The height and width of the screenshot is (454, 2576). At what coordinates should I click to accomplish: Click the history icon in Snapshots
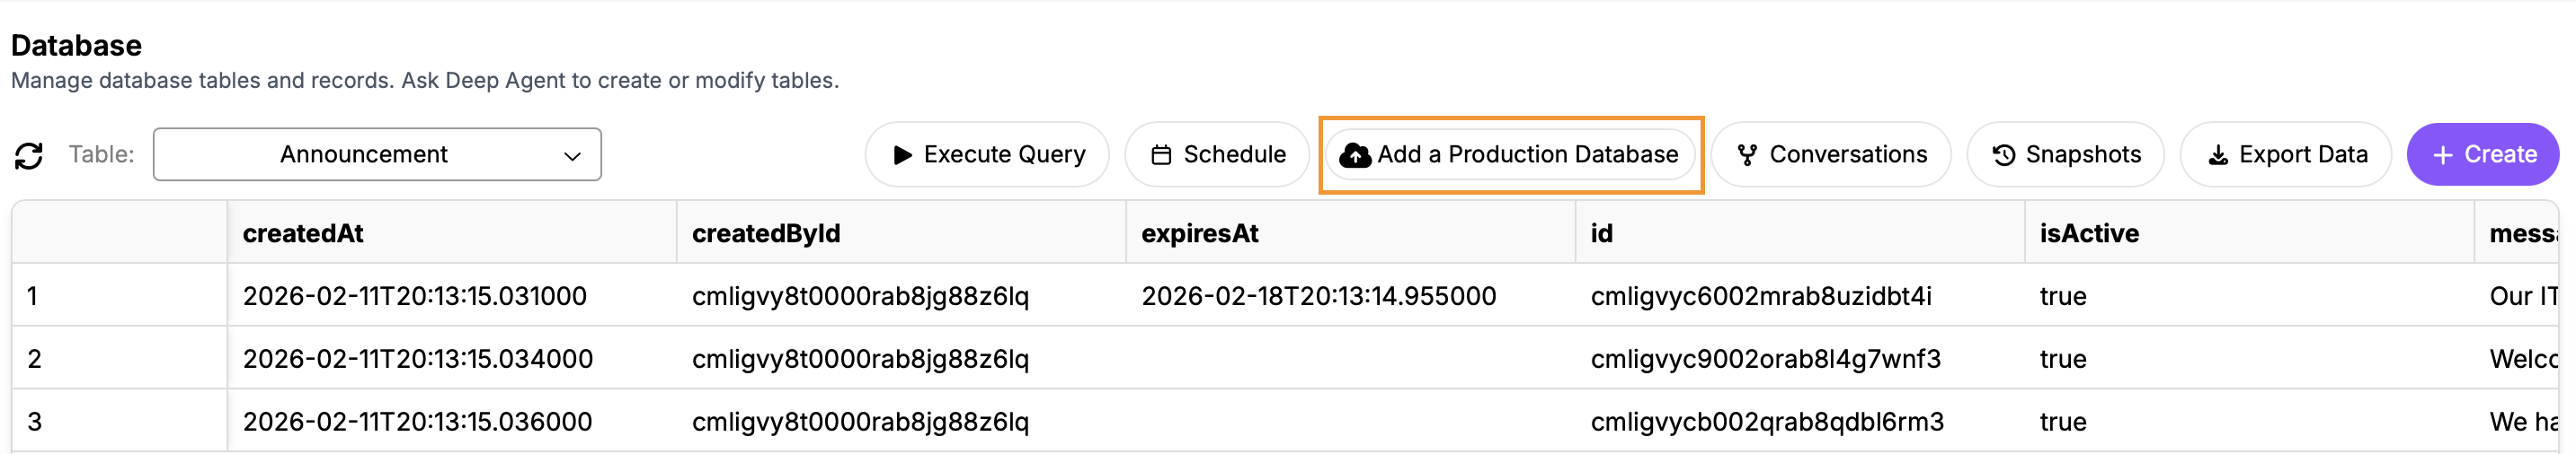2003,154
